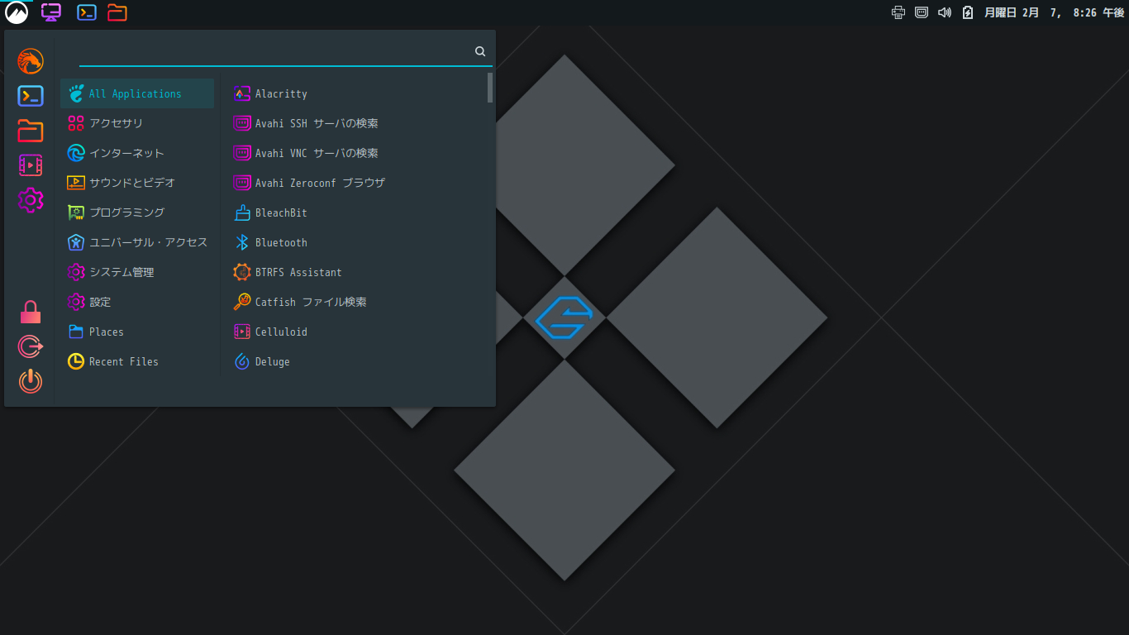Click the search magnifier icon
Screen dimensions: 1129x635
[480, 51]
